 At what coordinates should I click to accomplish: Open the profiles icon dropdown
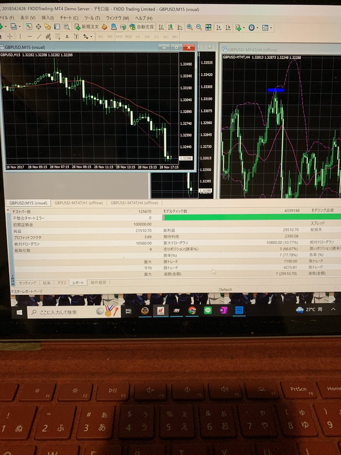[x=15, y=27]
